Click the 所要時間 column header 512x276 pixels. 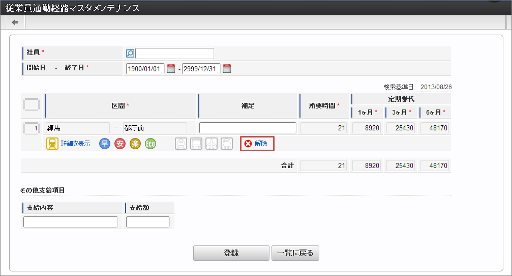pyautogui.click(x=324, y=105)
